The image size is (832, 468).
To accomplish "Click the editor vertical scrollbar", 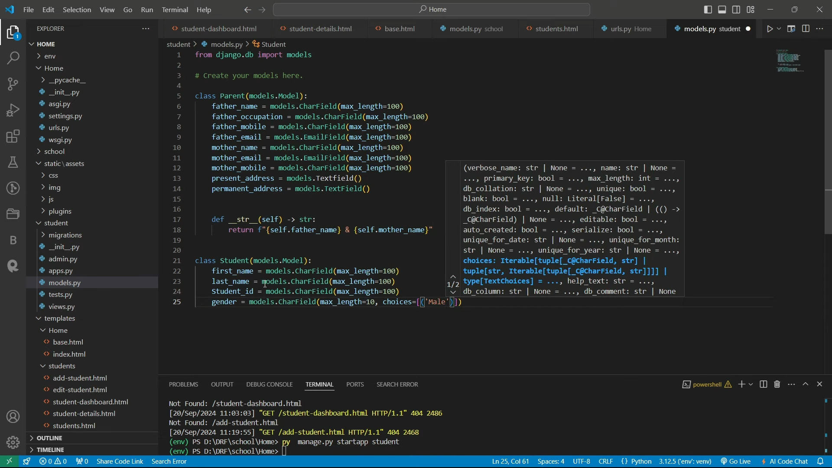I will pyautogui.click(x=828, y=143).
